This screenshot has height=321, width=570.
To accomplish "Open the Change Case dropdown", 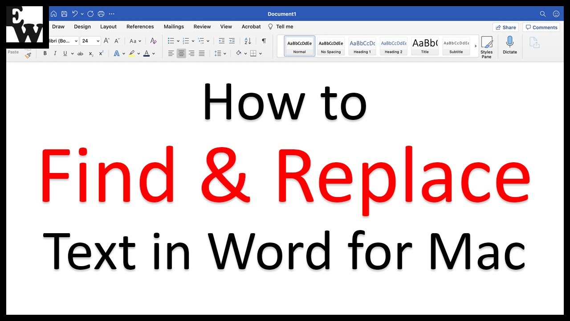I will (135, 41).
